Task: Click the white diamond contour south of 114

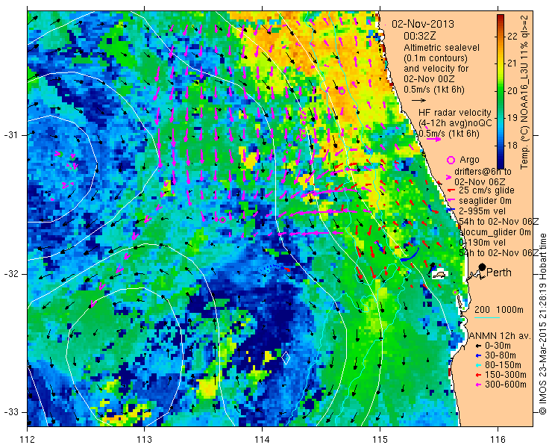Action: (286, 358)
